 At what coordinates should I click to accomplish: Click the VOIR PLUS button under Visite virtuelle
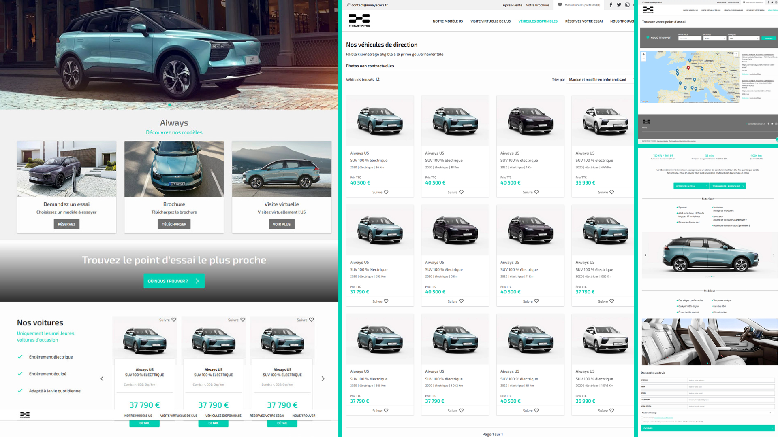click(282, 224)
